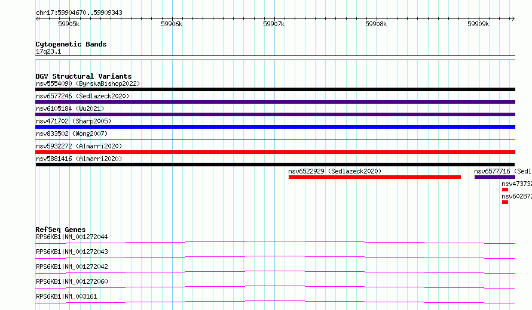Image resolution: width=532 pixels, height=310 pixels.
Task: Click the magenta intron line of NM_001272060
Action: point(275,286)
